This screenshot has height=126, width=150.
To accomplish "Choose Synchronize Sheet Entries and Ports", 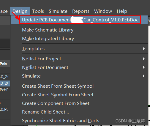I will point(61,121).
